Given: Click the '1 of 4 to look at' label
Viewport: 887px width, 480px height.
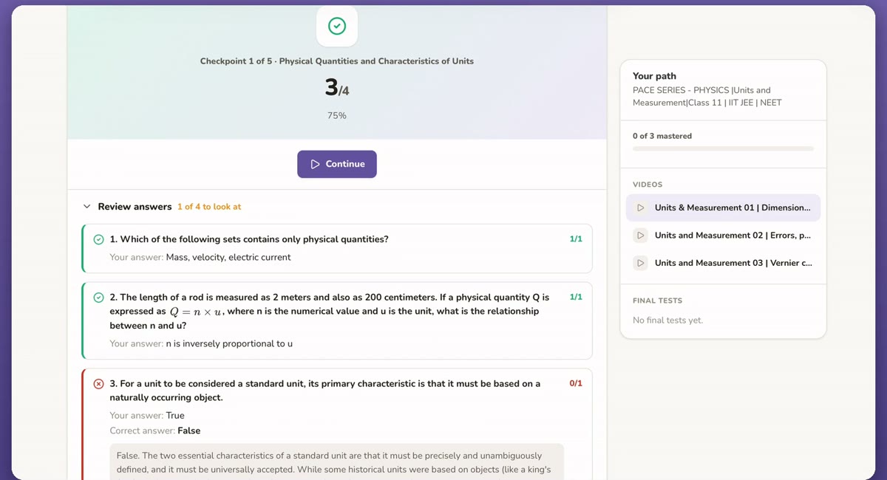Looking at the screenshot, I should pyautogui.click(x=209, y=207).
